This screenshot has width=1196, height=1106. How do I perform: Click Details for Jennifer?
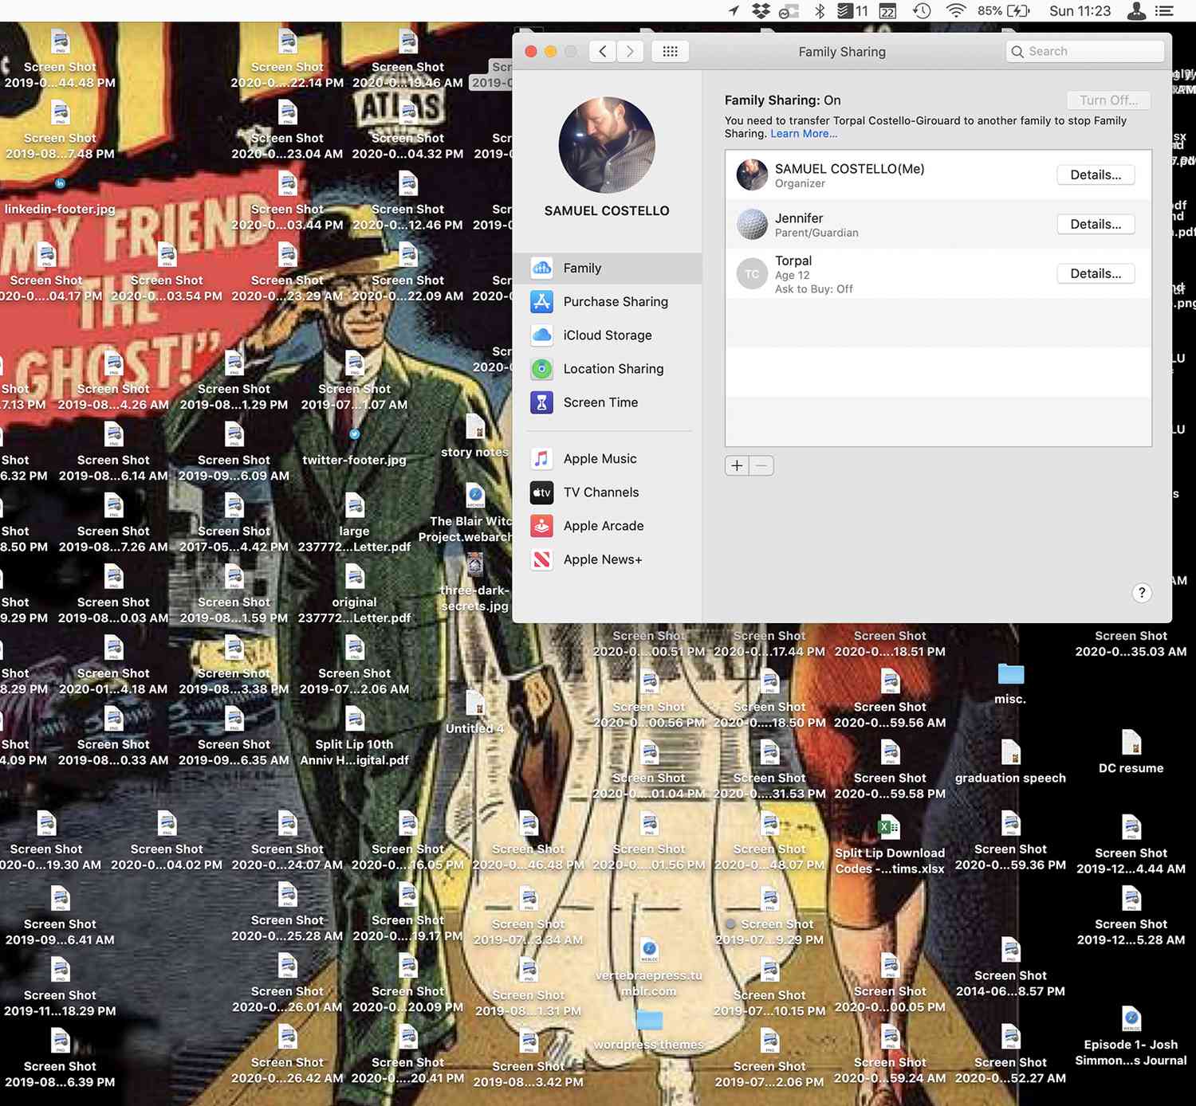(1095, 225)
